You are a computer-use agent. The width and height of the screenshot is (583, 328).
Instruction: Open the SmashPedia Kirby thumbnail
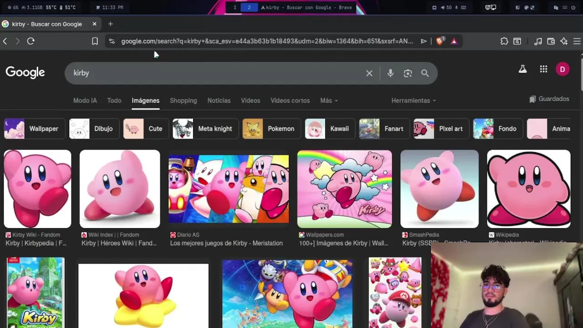440,189
